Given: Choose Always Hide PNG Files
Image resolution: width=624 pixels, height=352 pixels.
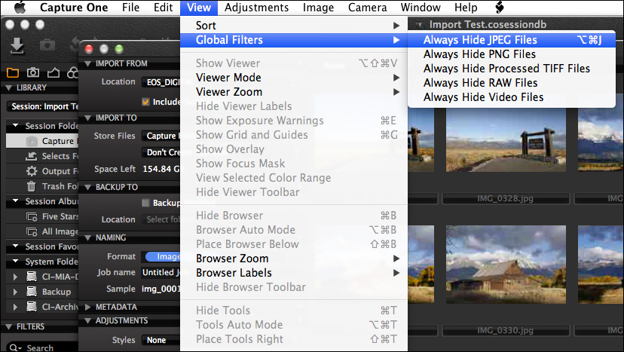Looking at the screenshot, I should [x=512, y=54].
